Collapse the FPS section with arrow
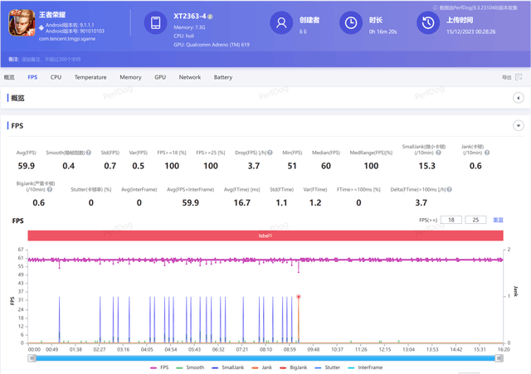This screenshot has width=531, height=374. 519,125
